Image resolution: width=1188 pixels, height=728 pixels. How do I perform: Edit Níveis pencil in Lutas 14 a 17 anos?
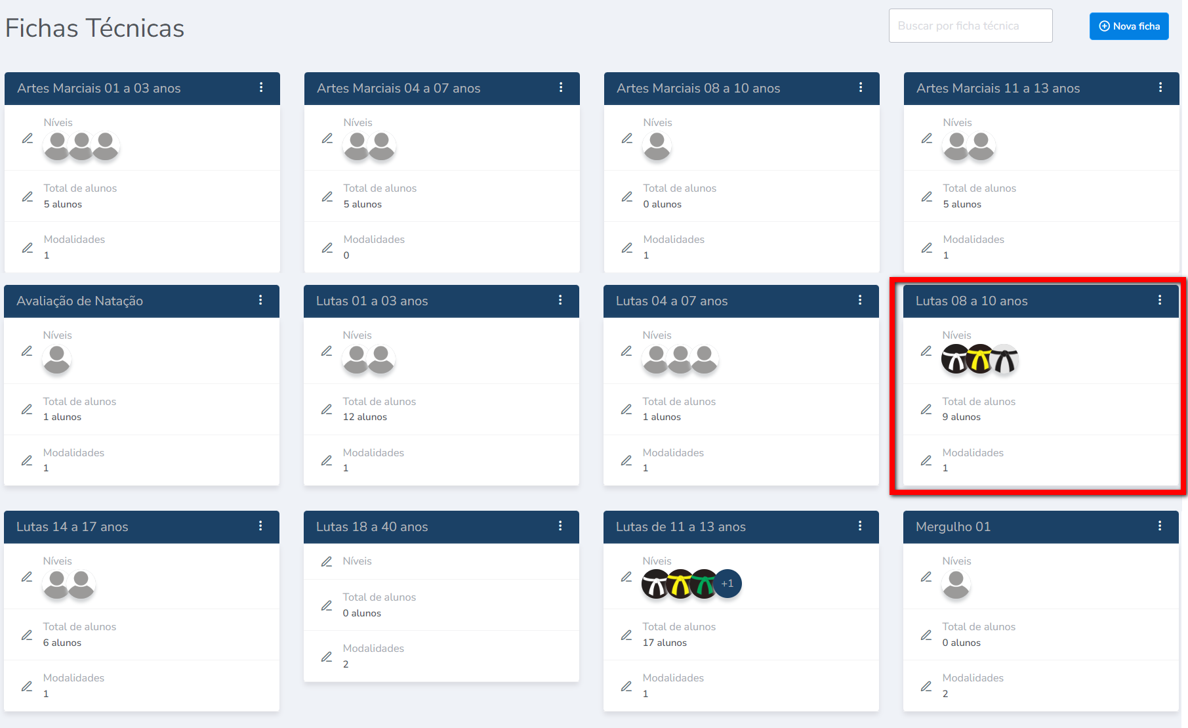tap(27, 577)
